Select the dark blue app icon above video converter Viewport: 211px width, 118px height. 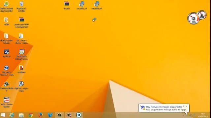(x=6, y=53)
